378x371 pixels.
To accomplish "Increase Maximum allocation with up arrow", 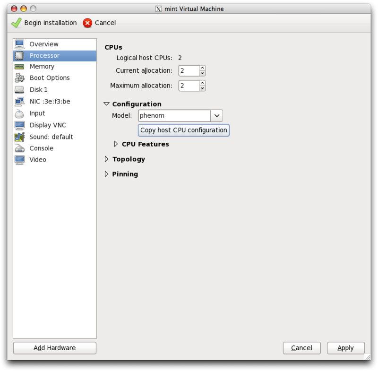I will click(203, 83).
